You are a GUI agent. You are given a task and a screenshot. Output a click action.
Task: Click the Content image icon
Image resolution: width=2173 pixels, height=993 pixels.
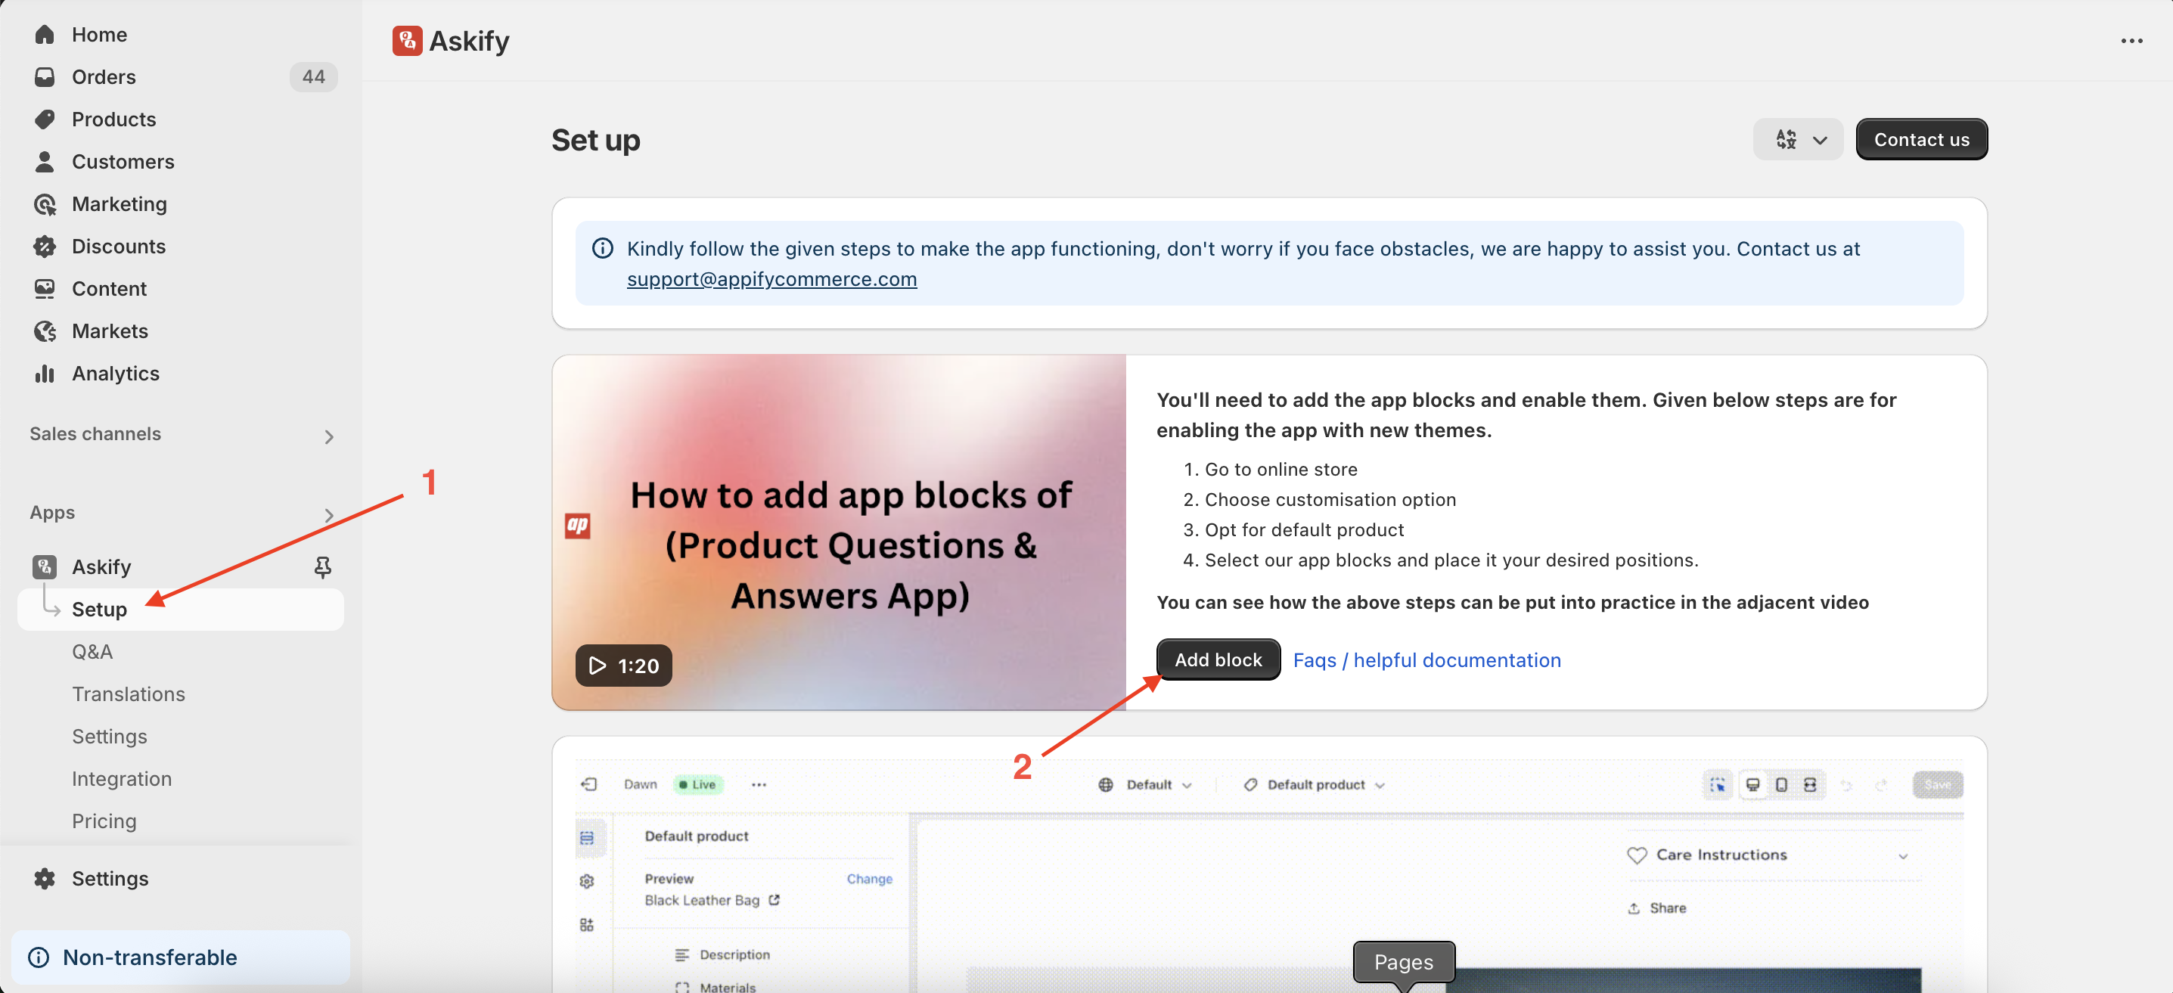tap(45, 289)
